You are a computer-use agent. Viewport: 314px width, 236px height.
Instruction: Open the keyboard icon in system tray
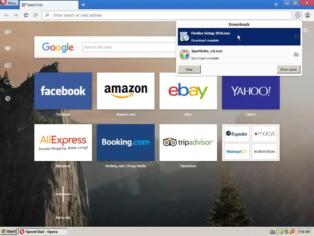272,232
